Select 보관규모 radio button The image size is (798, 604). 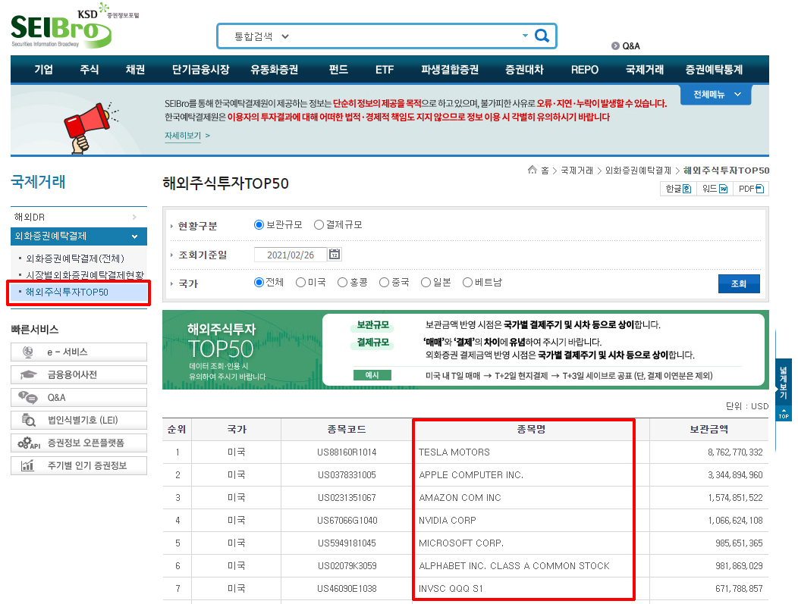259,225
